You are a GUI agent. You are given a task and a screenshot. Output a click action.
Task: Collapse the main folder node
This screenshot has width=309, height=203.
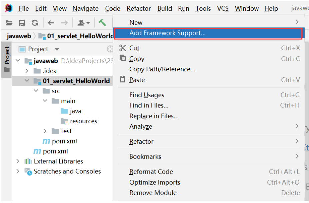[x=45, y=101]
